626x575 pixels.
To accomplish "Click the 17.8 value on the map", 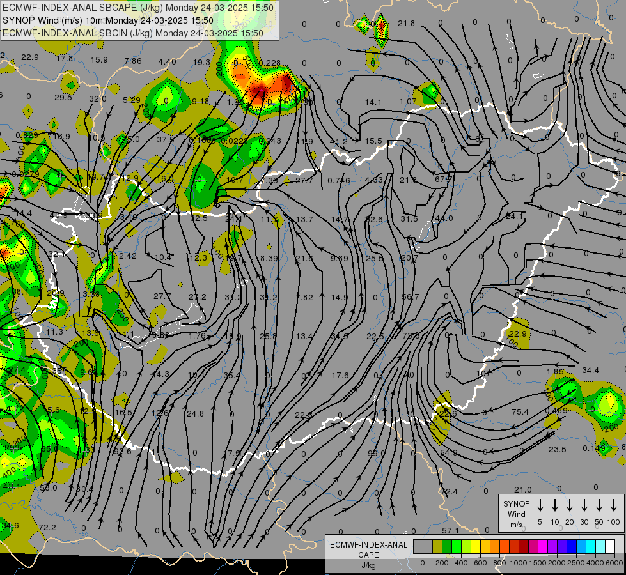I will (x=65, y=59).
